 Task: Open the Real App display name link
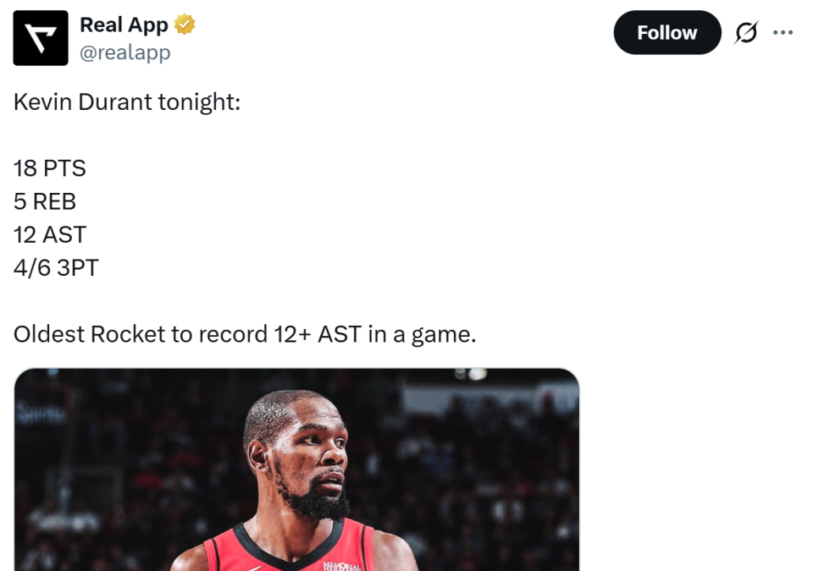click(124, 25)
